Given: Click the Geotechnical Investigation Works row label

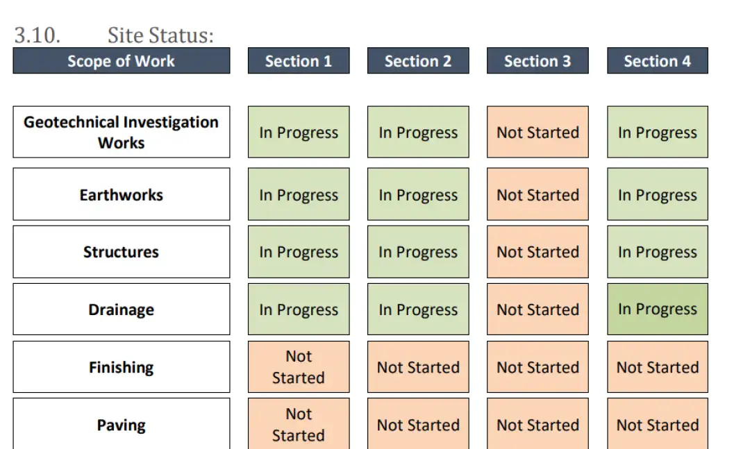Looking at the screenshot, I should click(121, 133).
